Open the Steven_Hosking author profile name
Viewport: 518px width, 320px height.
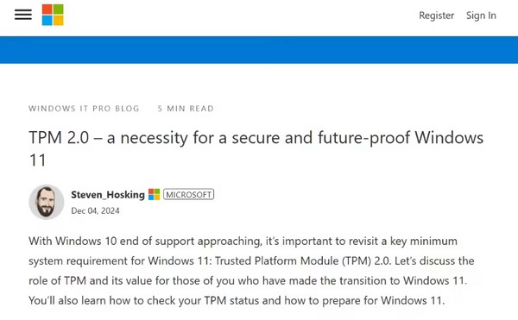[x=108, y=195]
